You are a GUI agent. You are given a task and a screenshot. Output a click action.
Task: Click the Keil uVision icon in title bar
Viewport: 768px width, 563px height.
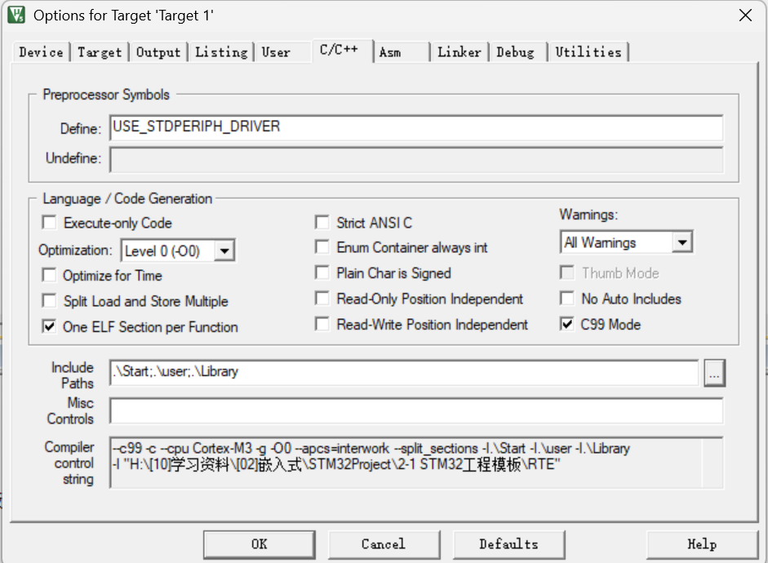pyautogui.click(x=16, y=15)
